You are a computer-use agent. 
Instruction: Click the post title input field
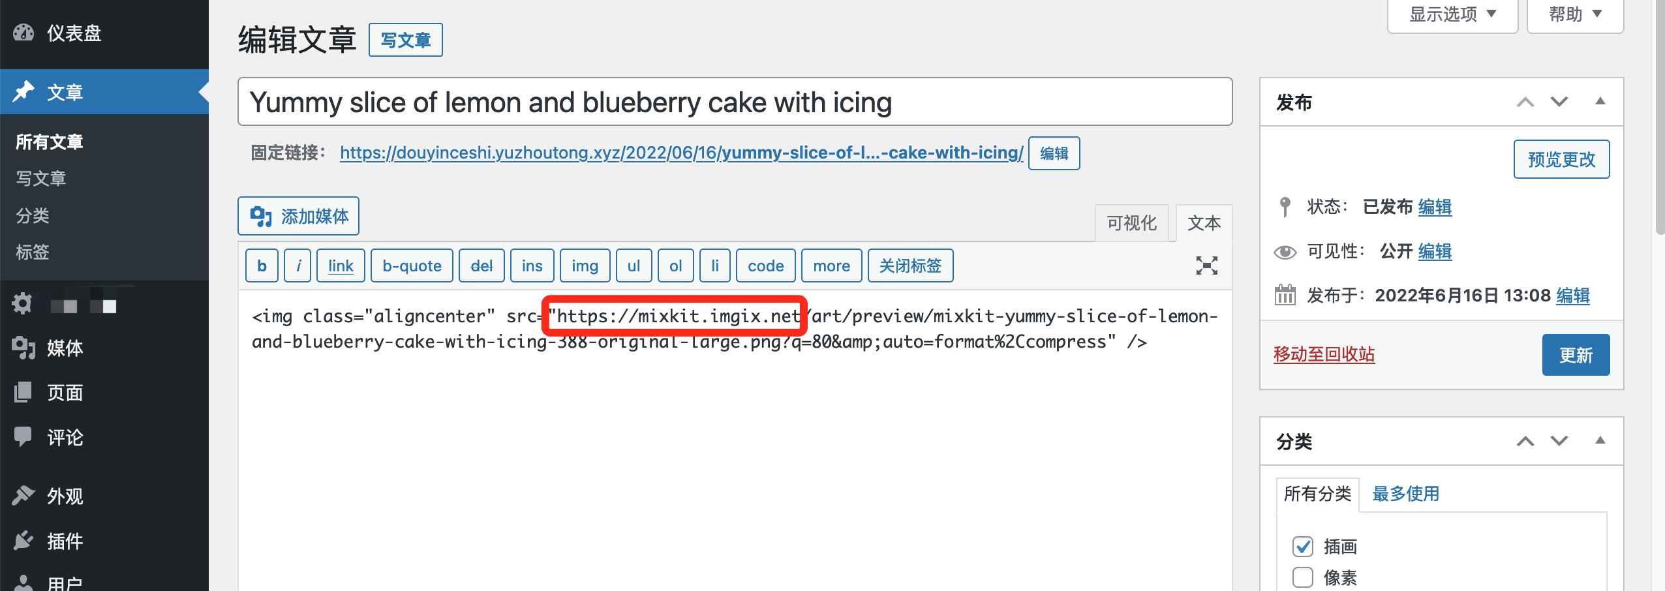click(x=735, y=102)
